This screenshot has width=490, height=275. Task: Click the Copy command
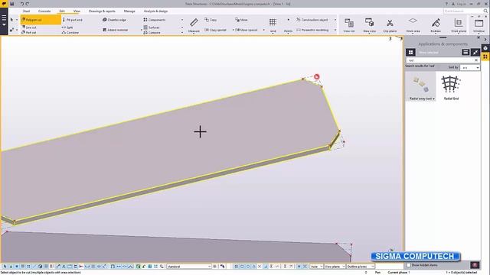coord(211,20)
